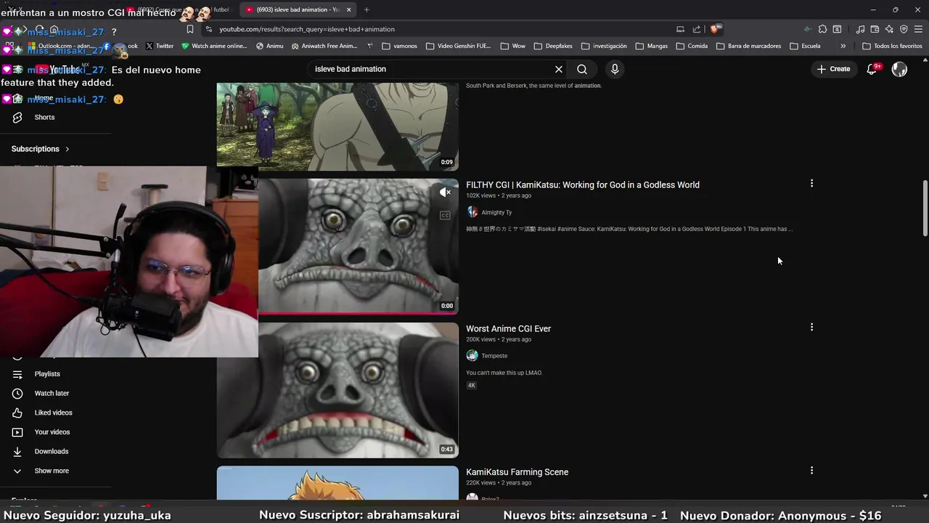Image resolution: width=929 pixels, height=523 pixels.
Task: Close the isleve bad animation tab
Action: pos(348,9)
